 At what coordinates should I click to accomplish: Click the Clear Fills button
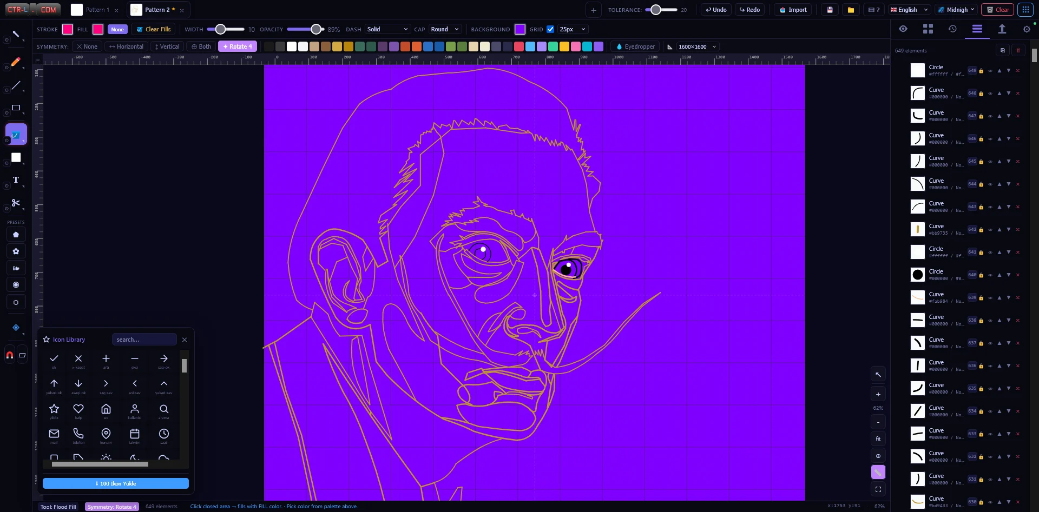pyautogui.click(x=153, y=29)
